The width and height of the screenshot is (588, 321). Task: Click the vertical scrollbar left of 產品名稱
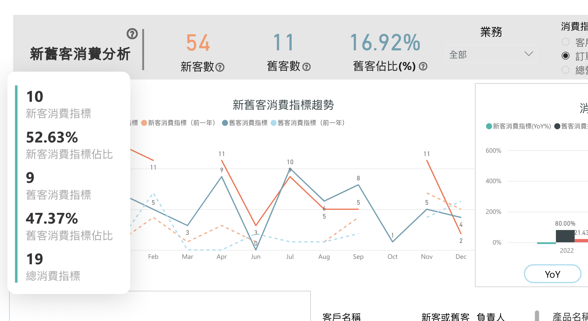537,316
